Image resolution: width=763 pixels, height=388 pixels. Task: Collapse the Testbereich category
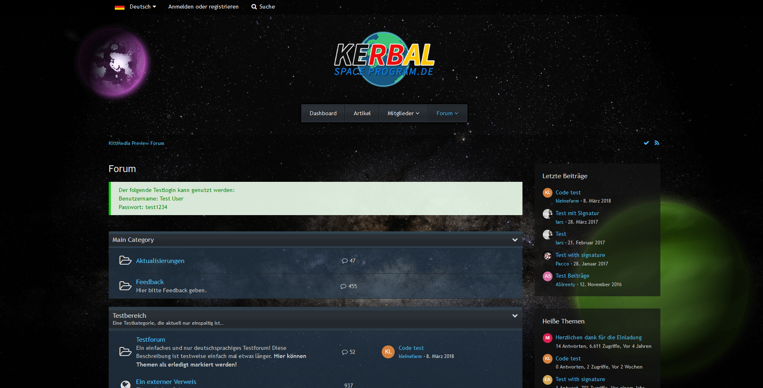[x=515, y=316]
